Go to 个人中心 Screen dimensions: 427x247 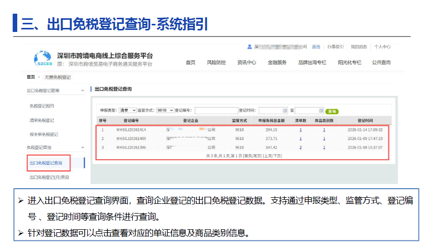[382, 47]
